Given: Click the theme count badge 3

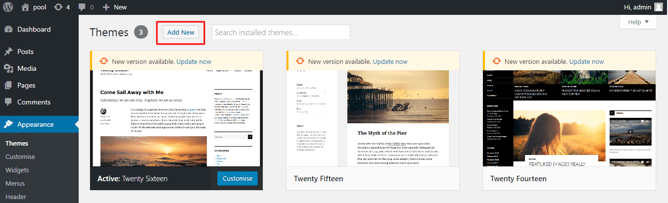Looking at the screenshot, I should tap(141, 33).
